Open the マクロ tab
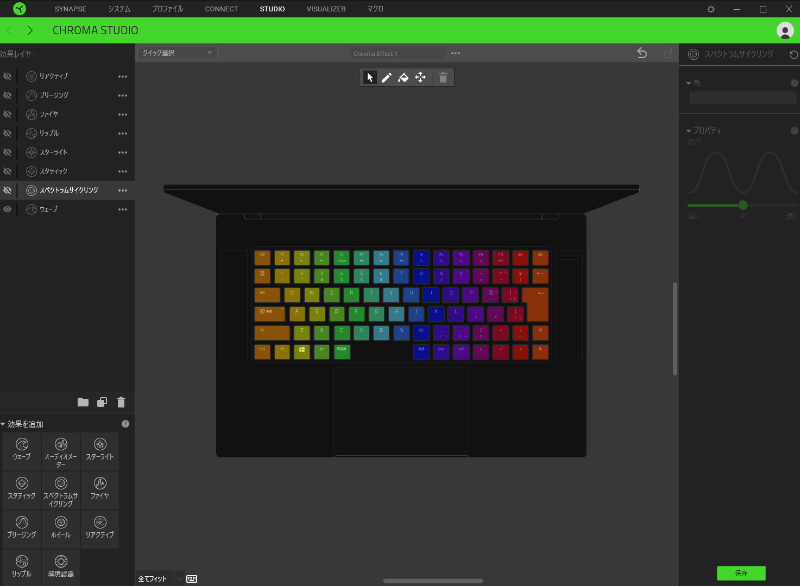 (375, 9)
